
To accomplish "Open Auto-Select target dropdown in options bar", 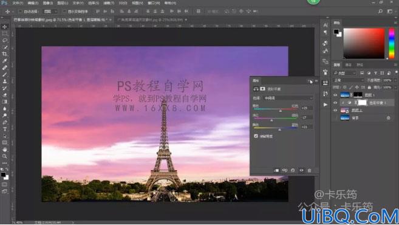I will point(50,12).
